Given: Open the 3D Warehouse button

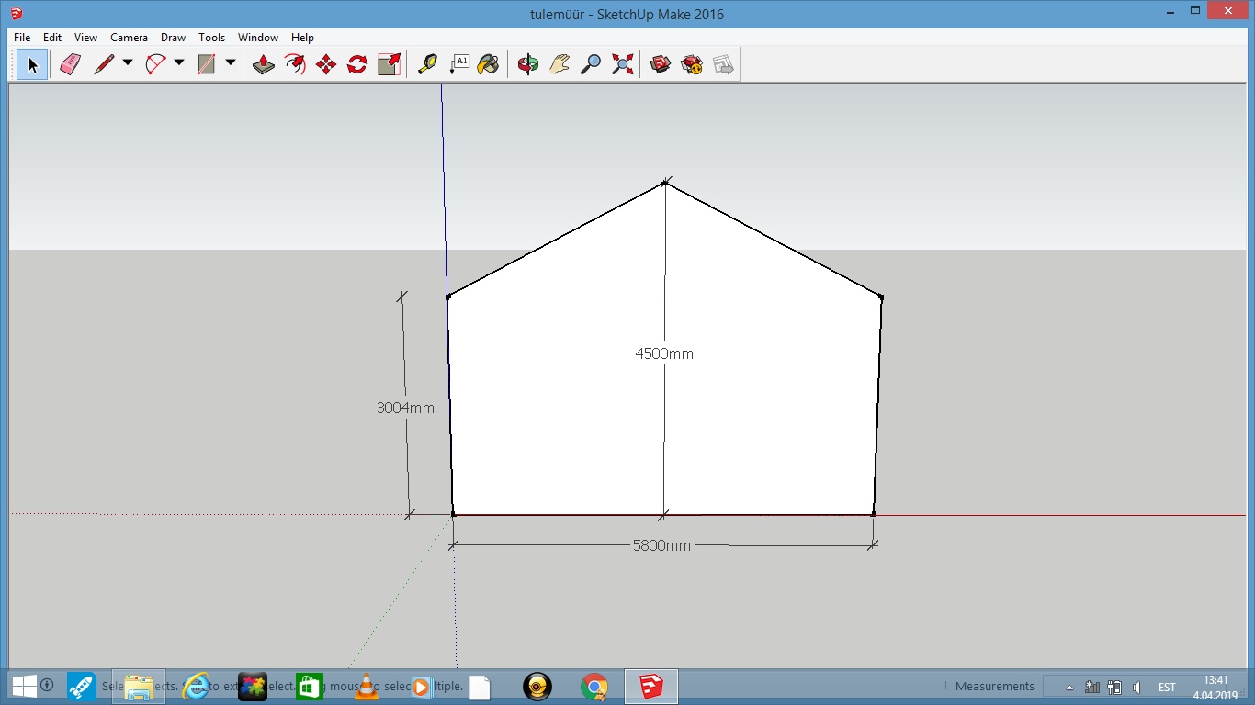Looking at the screenshot, I should (661, 64).
